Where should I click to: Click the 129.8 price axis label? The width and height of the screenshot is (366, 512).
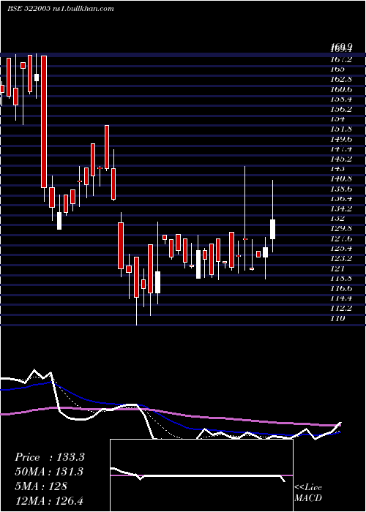click(342, 228)
